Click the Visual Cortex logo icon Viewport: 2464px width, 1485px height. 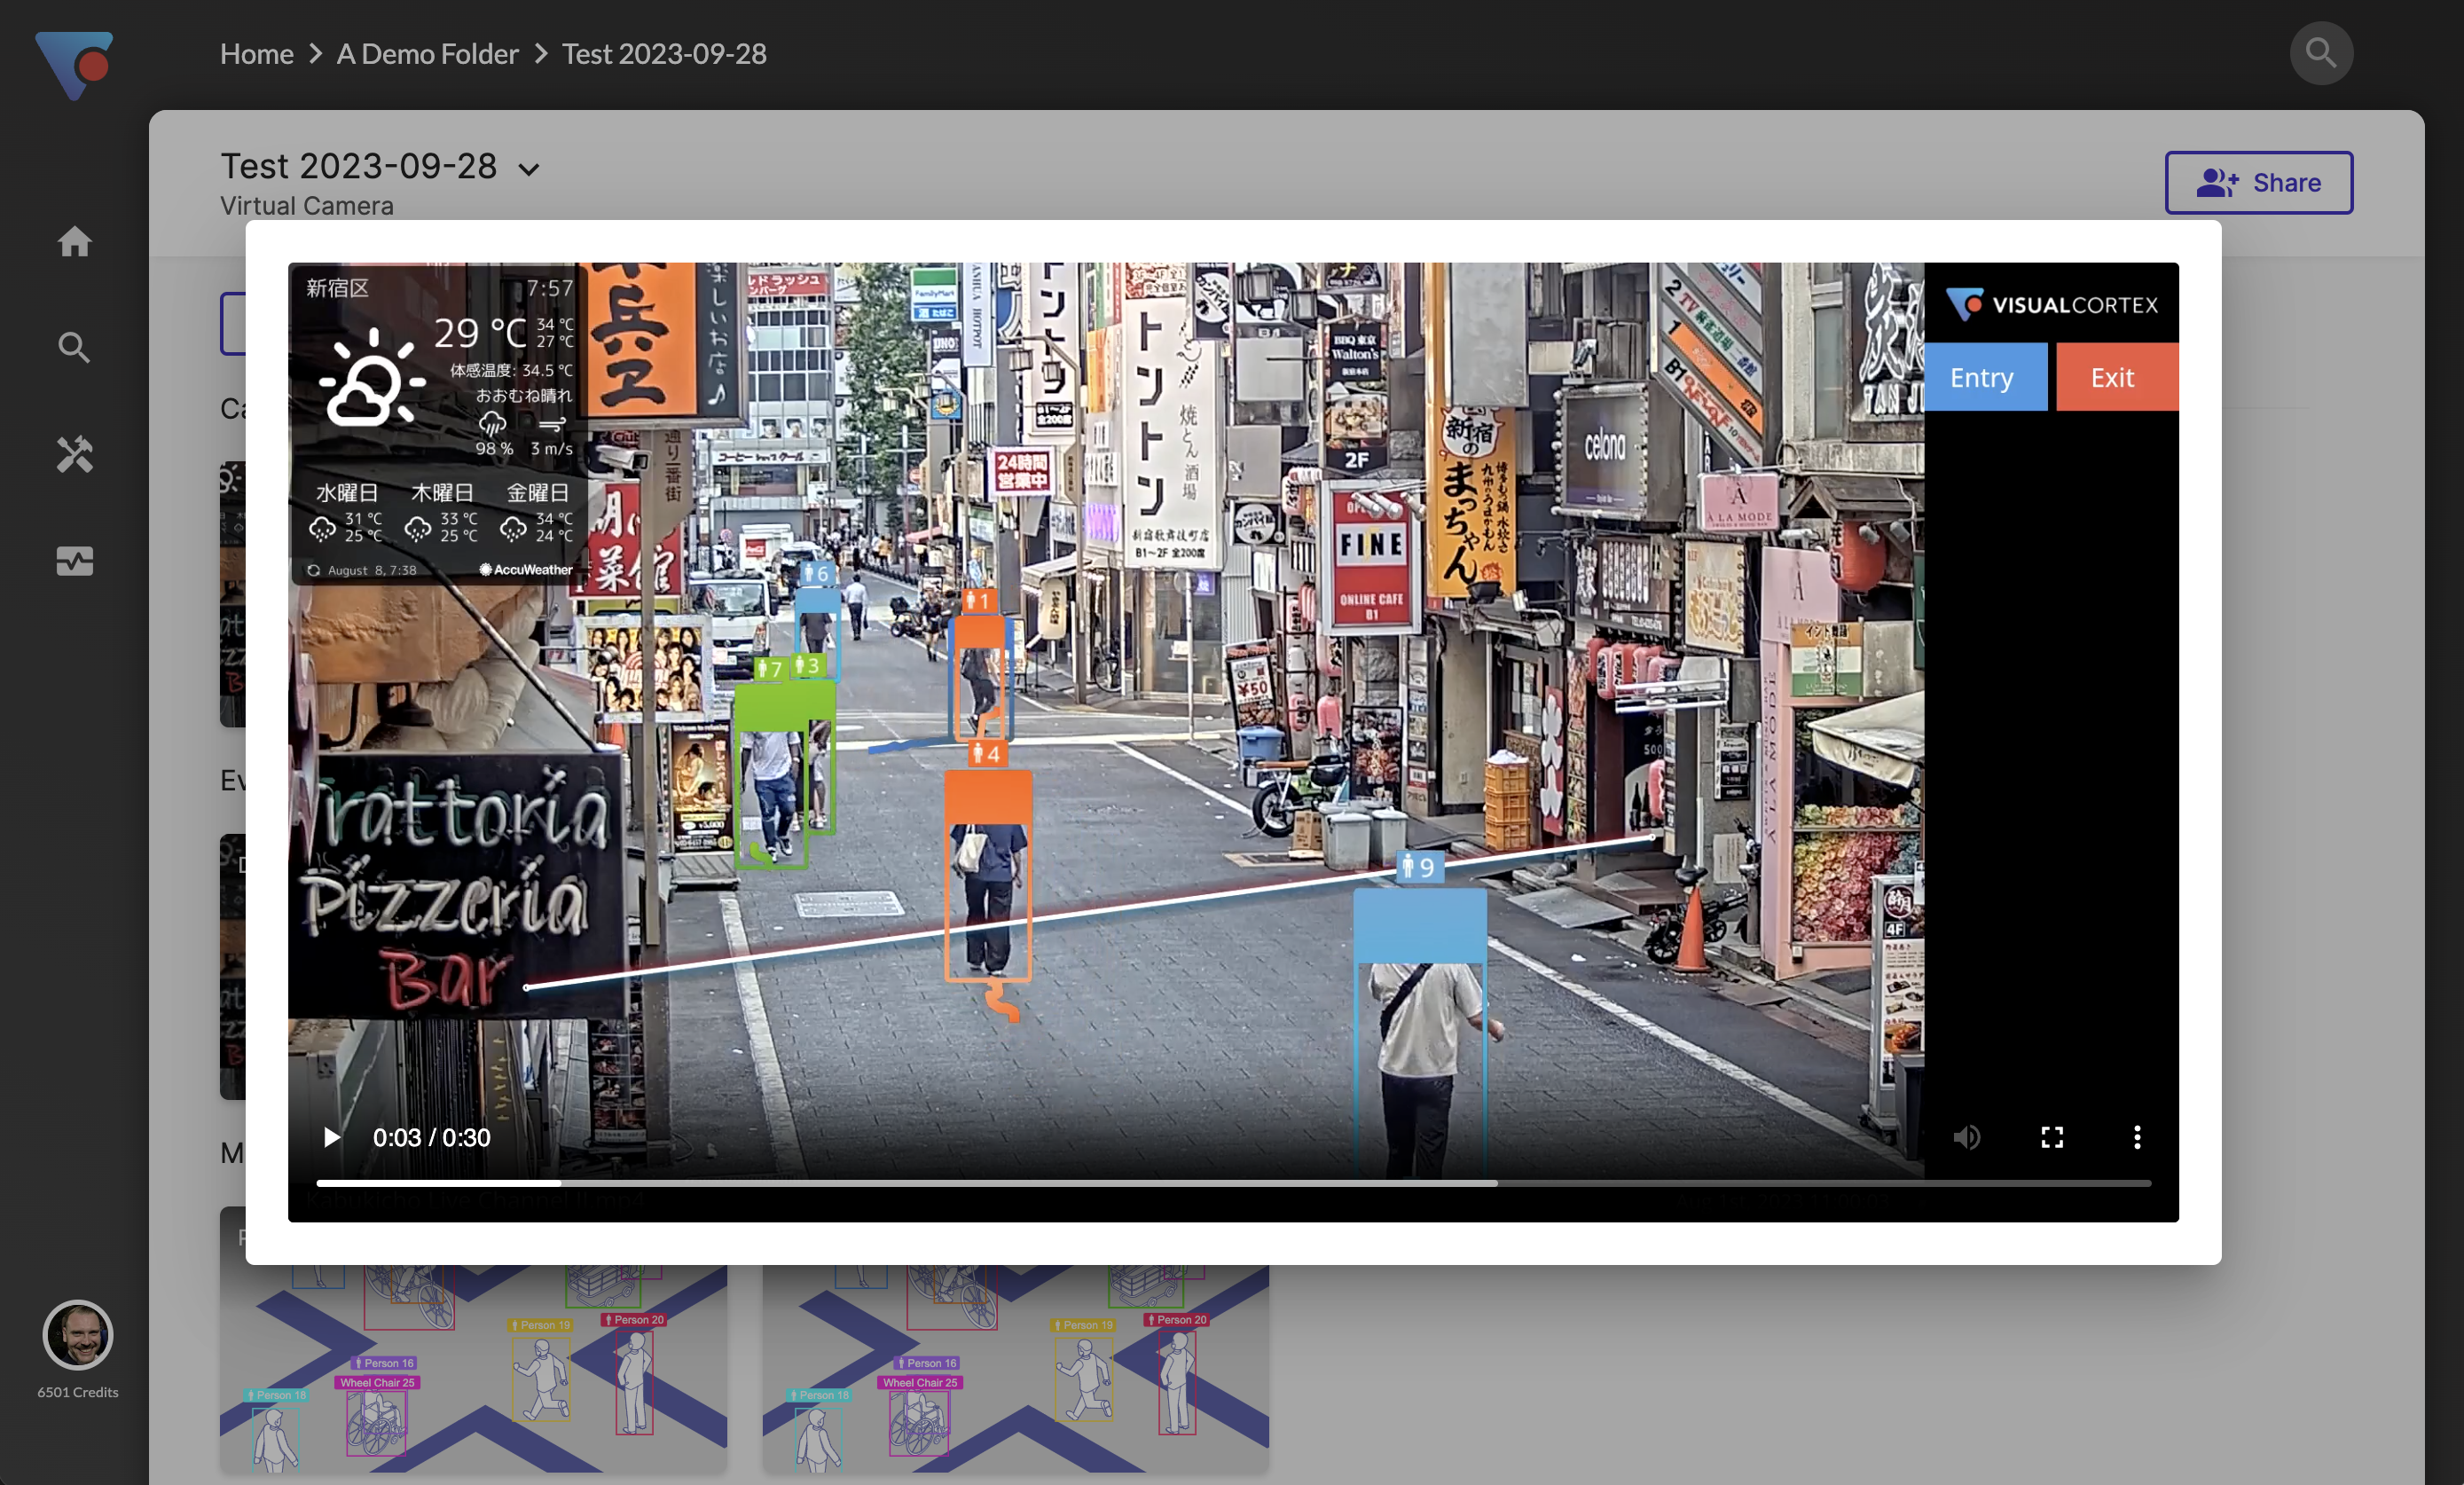75,64
